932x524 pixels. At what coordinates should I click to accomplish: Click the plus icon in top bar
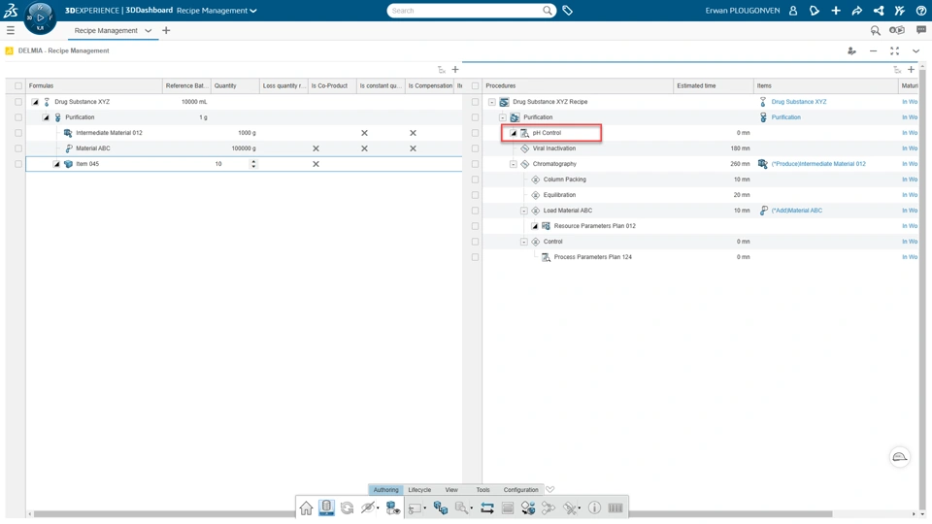836,11
